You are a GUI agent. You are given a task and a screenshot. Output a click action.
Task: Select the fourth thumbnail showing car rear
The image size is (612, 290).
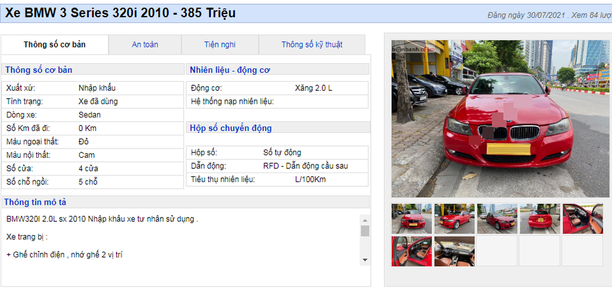tap(540, 218)
